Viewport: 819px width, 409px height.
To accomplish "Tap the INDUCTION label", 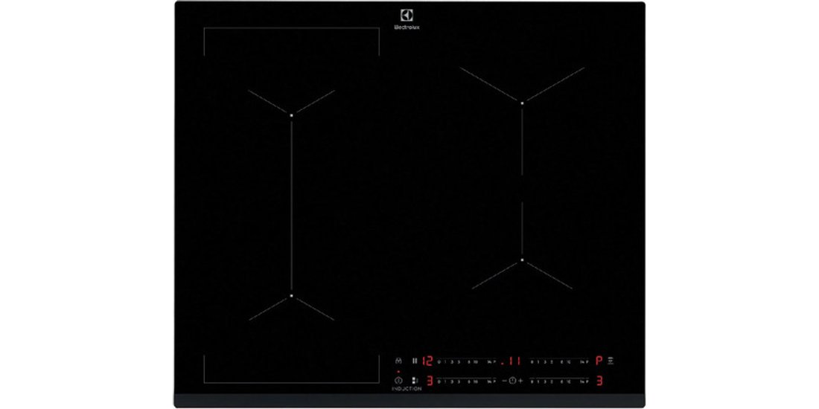I will (407, 389).
